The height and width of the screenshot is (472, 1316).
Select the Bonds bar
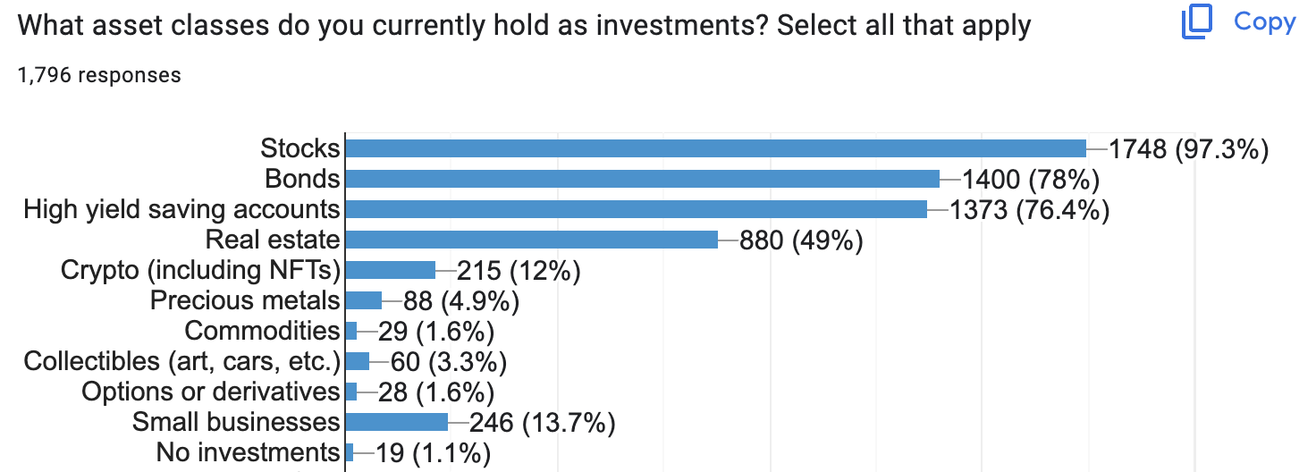click(x=642, y=179)
